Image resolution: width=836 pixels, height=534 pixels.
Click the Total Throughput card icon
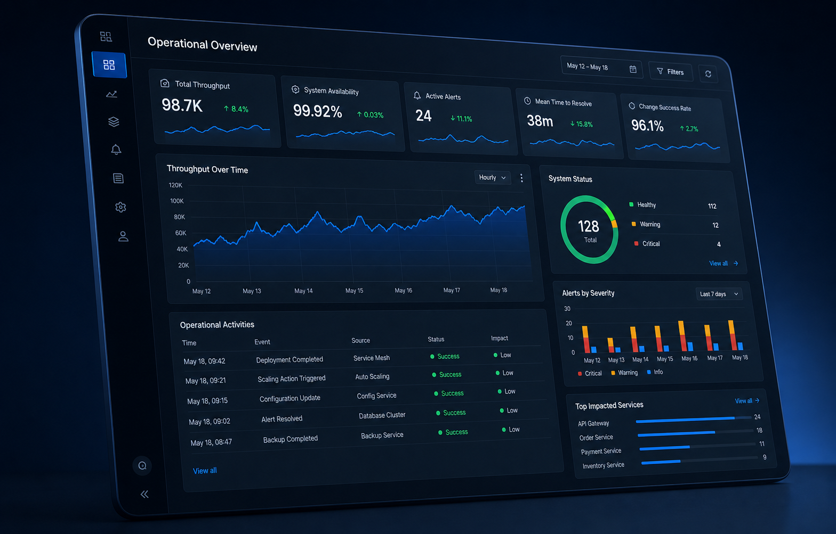165,83
